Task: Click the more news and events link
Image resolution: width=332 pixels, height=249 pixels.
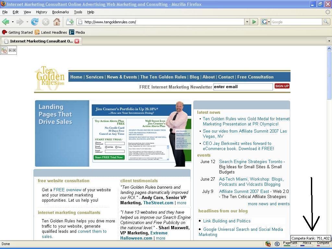Action: click(x=269, y=204)
